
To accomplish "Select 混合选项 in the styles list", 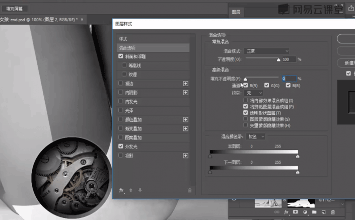I will pyautogui.click(x=153, y=48).
